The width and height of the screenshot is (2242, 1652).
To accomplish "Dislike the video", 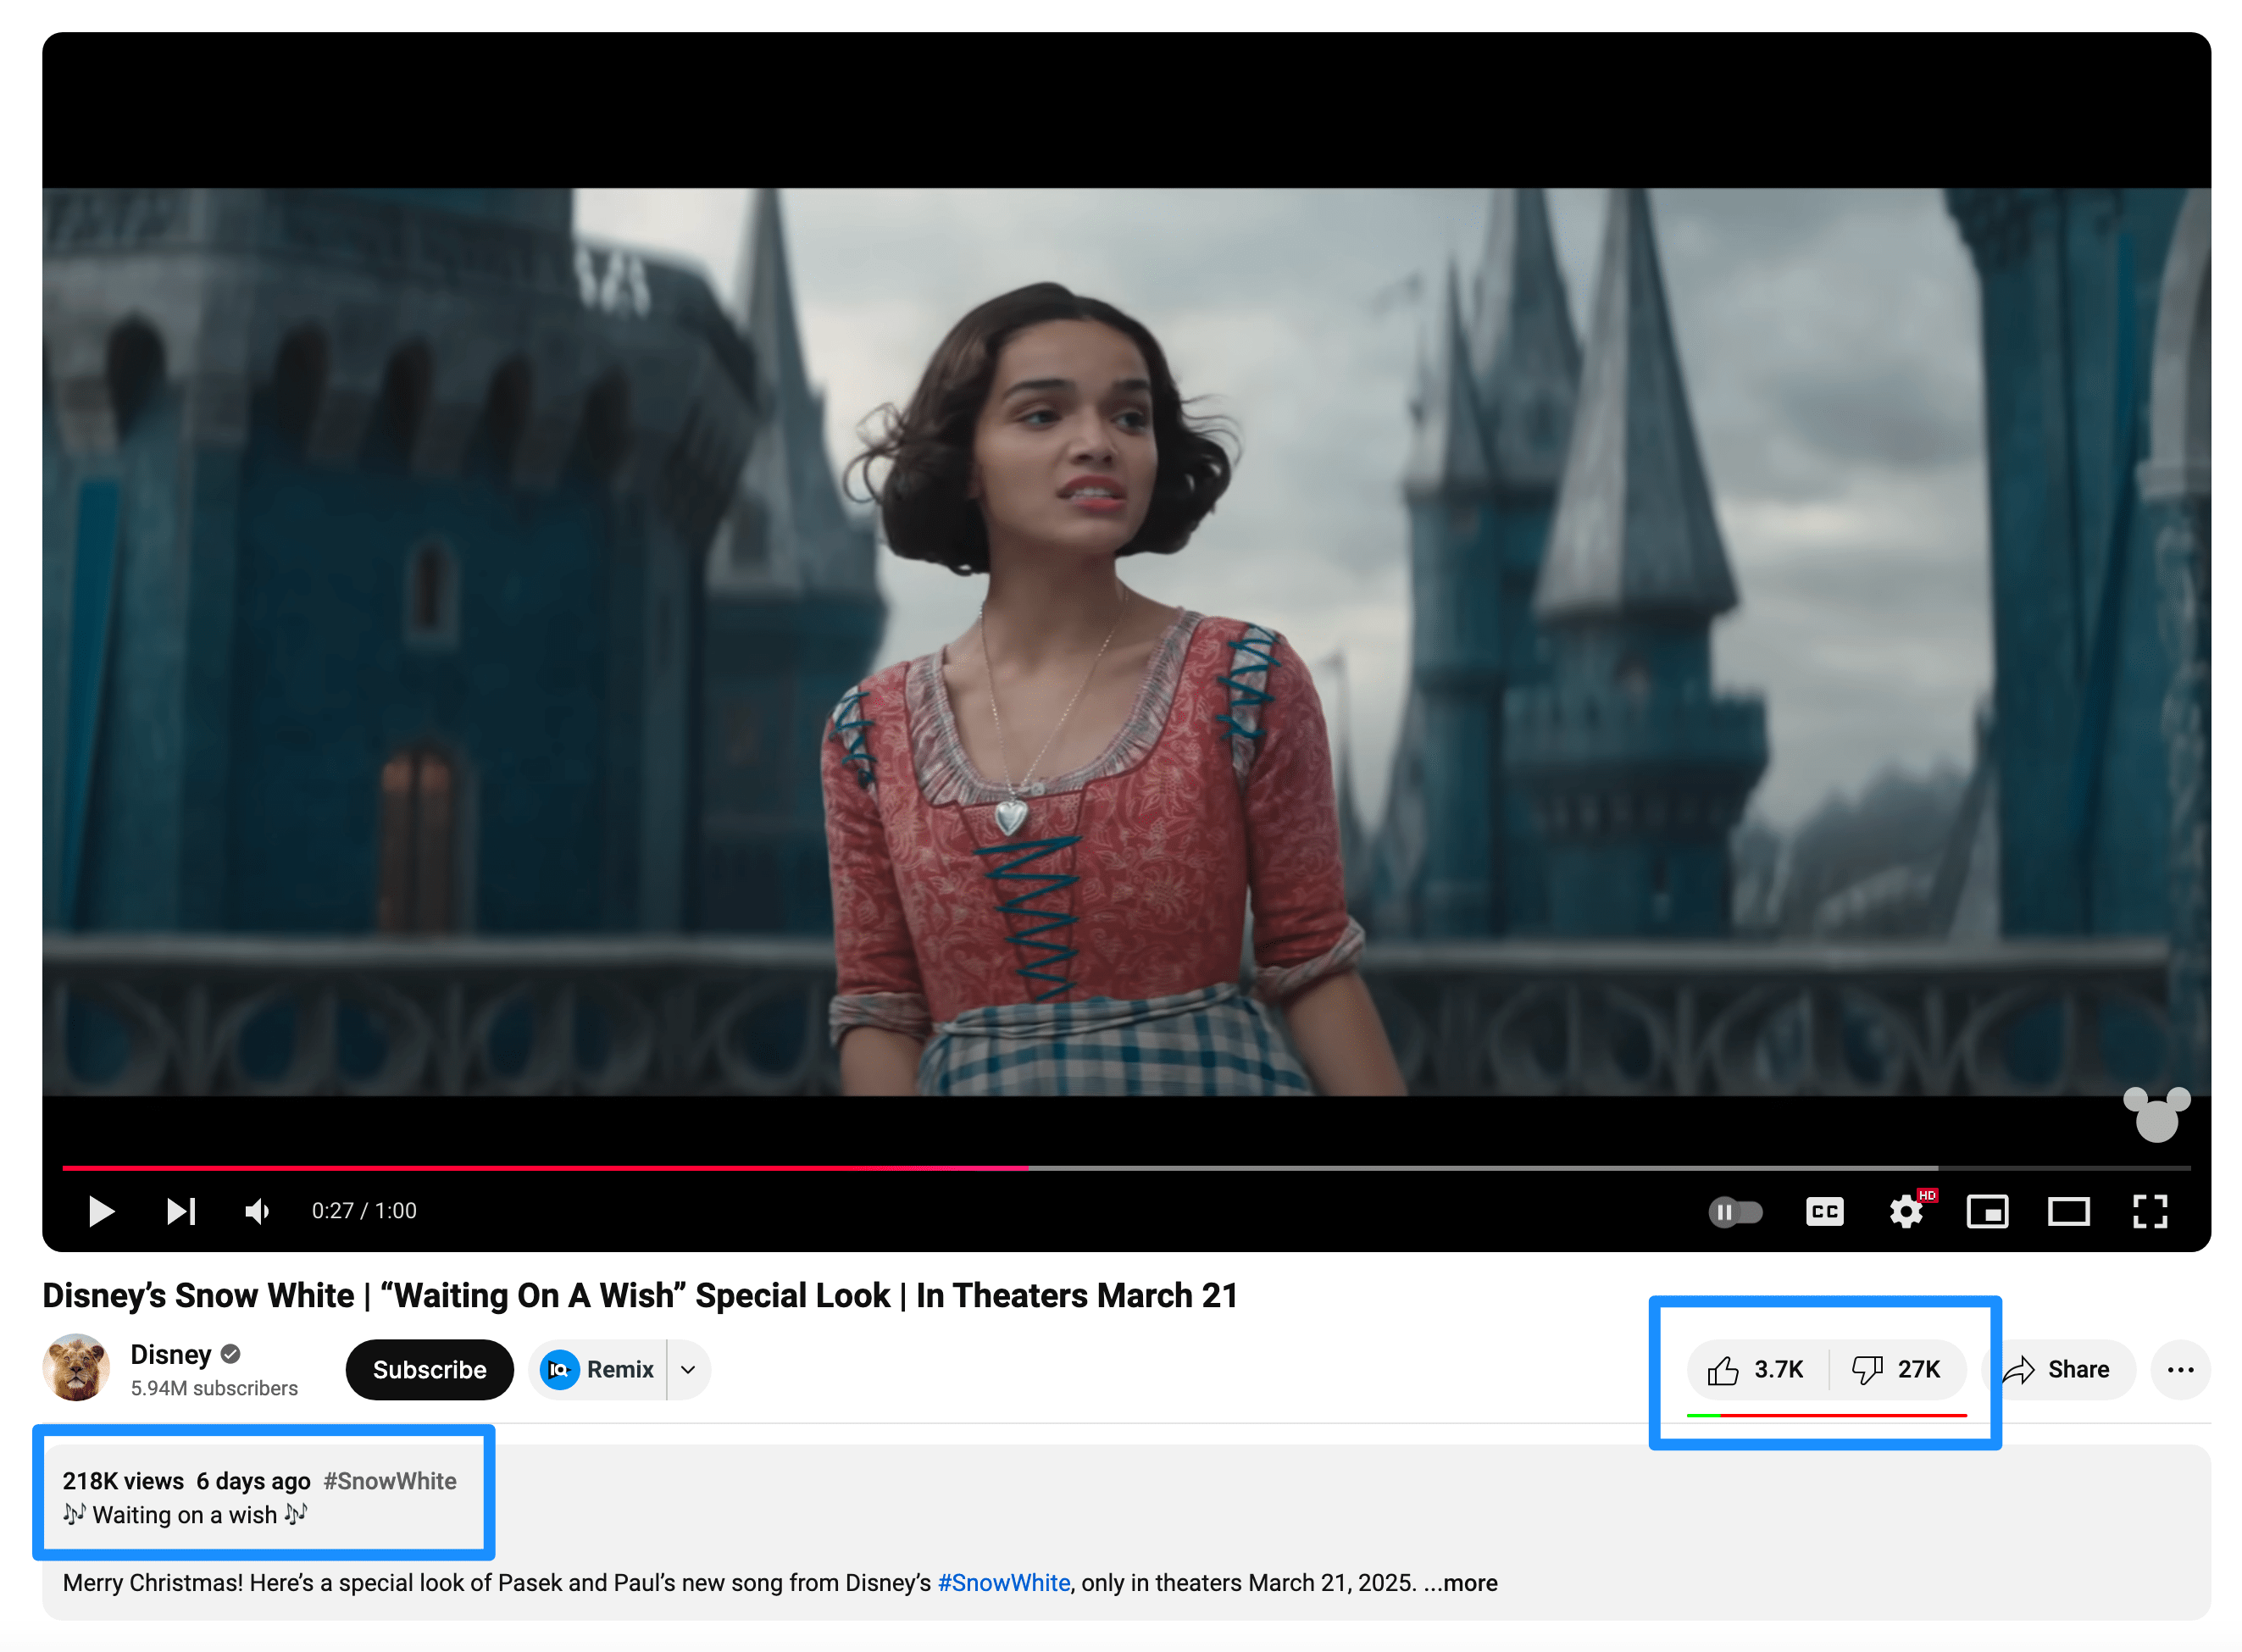I will coord(1897,1370).
